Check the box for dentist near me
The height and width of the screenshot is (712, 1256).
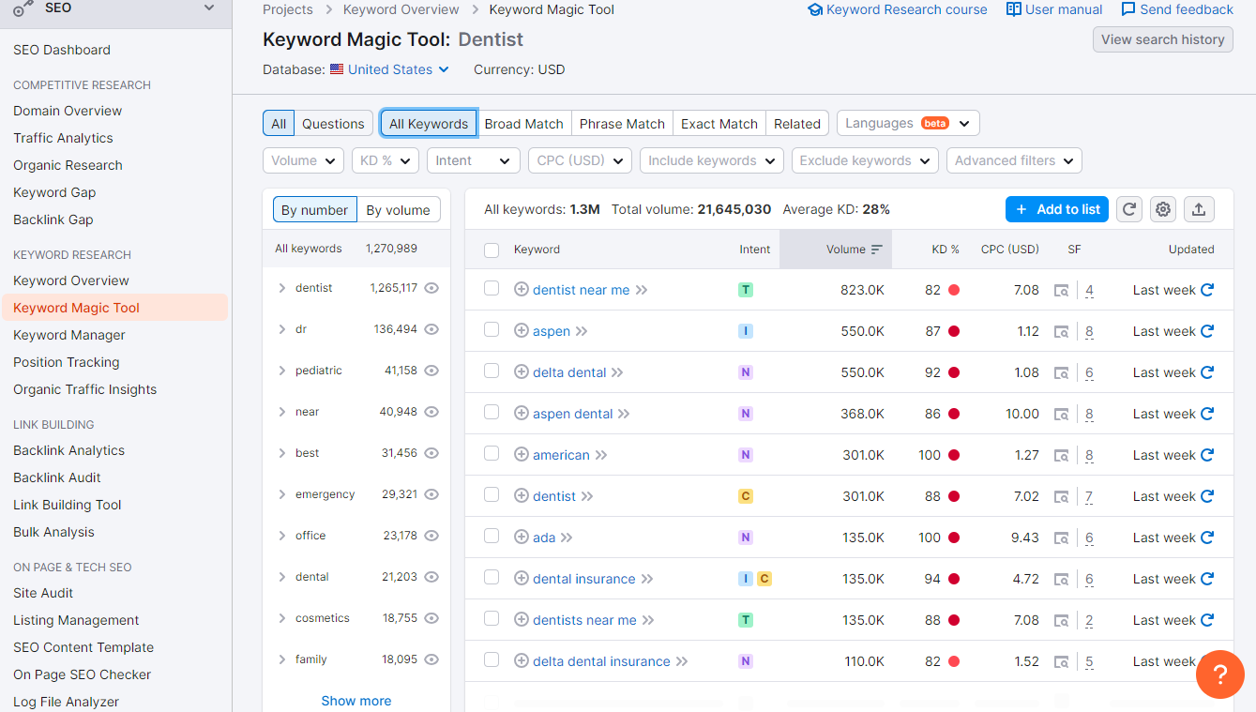pyautogui.click(x=492, y=289)
